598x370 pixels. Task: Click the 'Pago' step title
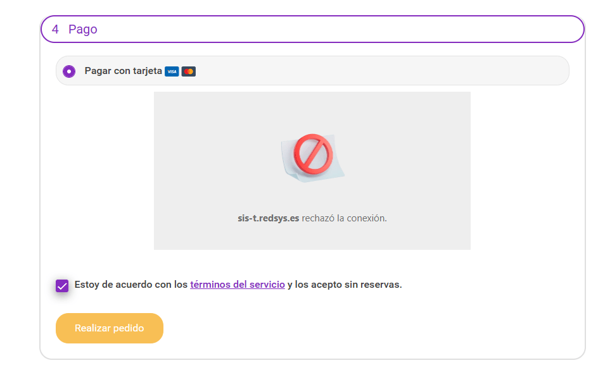[x=83, y=29]
